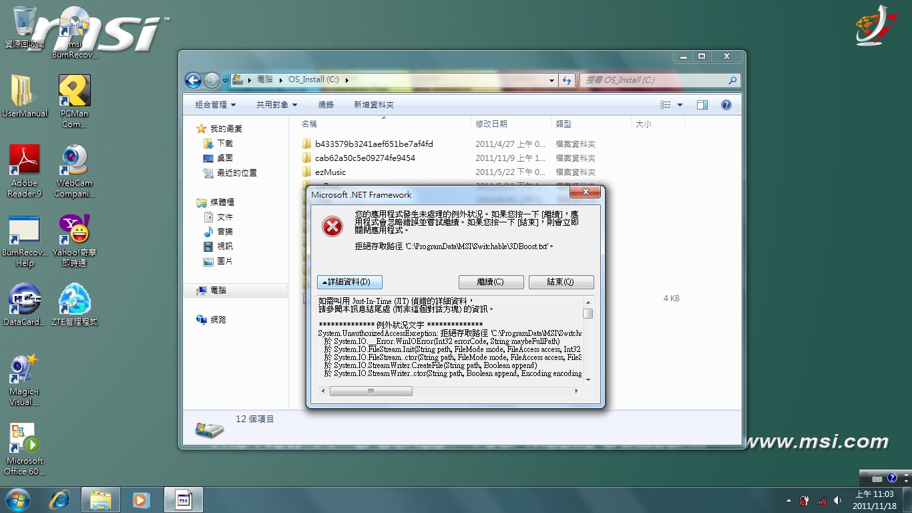Click the 繼續(C) continue button
Image resolution: width=912 pixels, height=513 pixels.
coord(491,282)
